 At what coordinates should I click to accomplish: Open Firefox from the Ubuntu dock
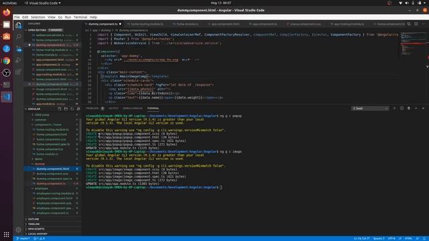point(6,12)
